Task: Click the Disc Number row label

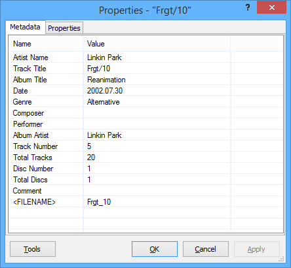Action: (33, 169)
